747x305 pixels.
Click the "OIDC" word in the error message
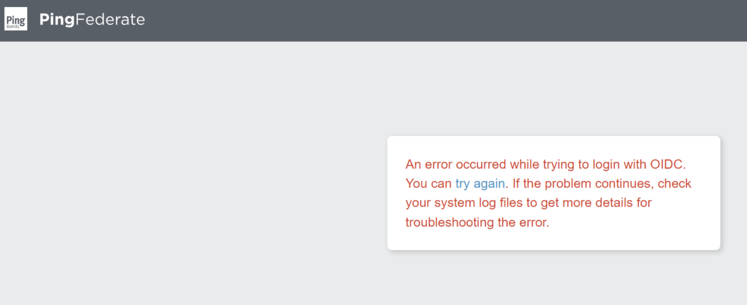[666, 164]
